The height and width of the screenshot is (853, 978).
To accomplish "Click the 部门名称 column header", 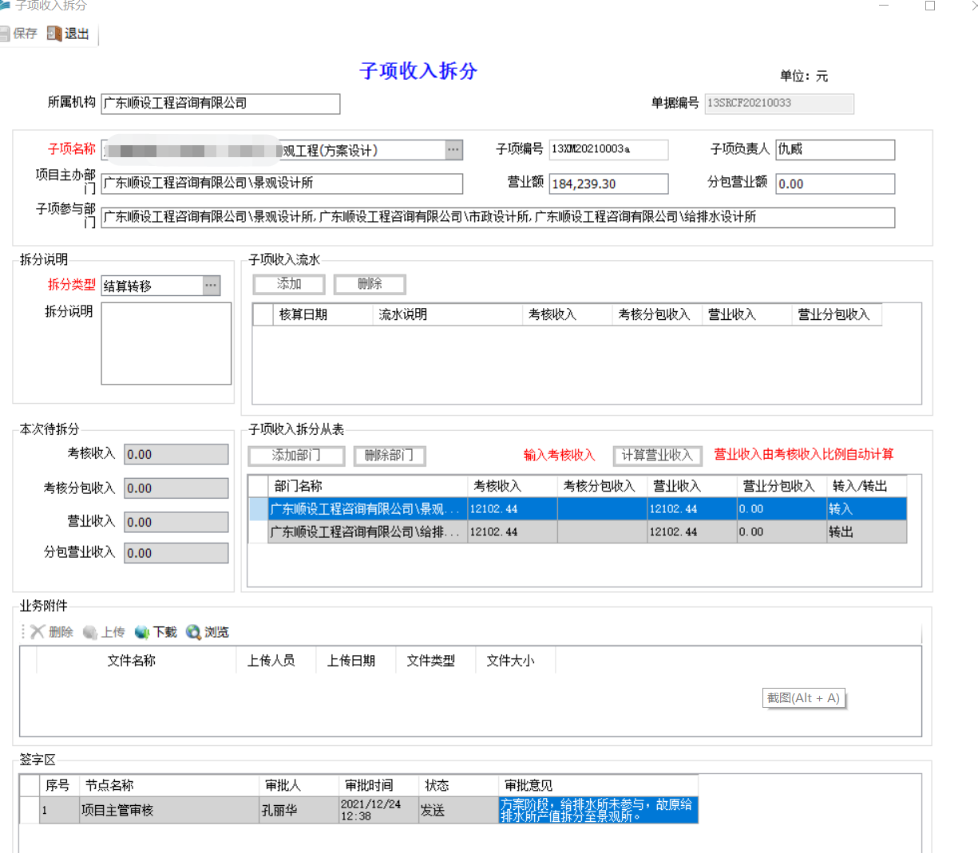I will (367, 486).
